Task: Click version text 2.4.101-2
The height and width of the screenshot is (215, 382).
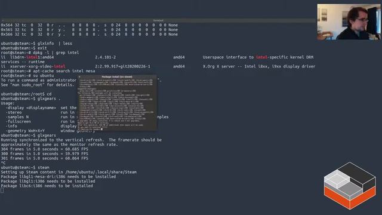Action: coord(106,57)
